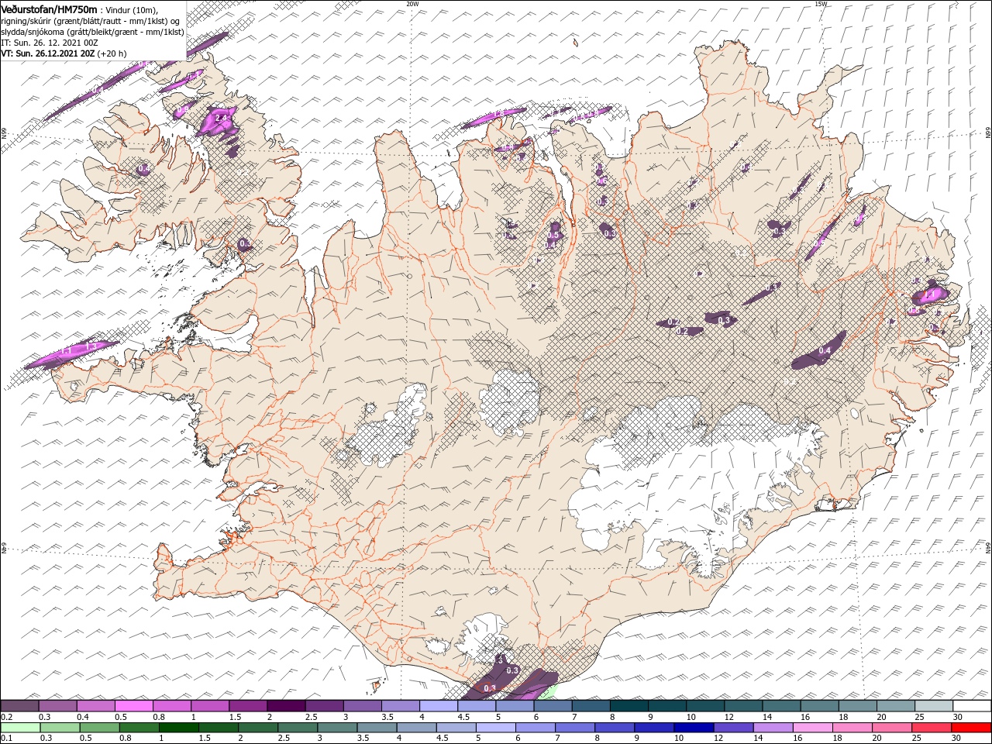Pick the dark blue 10 rain-scale swatch
The height and width of the screenshot is (744, 992).
tap(694, 728)
